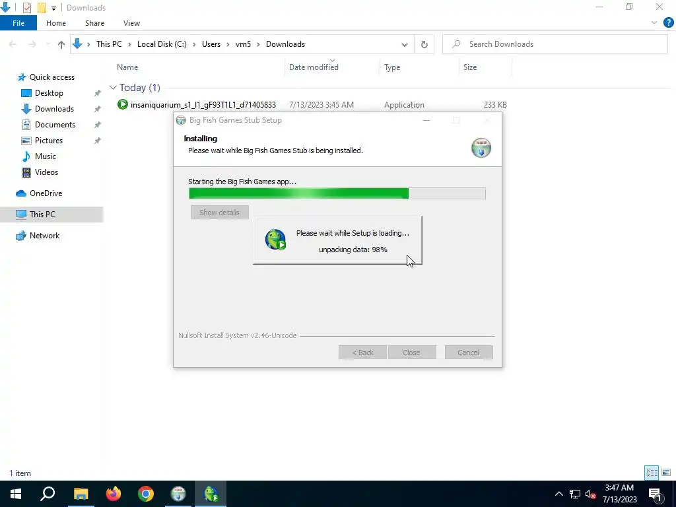Collapse the Today (1) group
676x507 pixels.
coord(113,88)
